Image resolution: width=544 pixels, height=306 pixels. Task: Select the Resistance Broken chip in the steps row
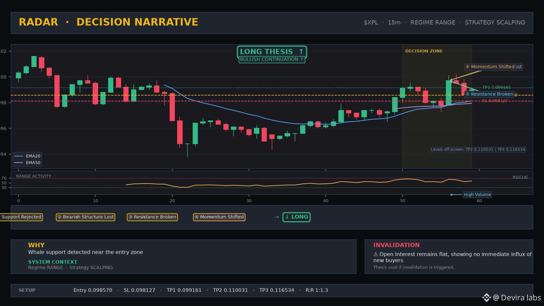(x=152, y=217)
